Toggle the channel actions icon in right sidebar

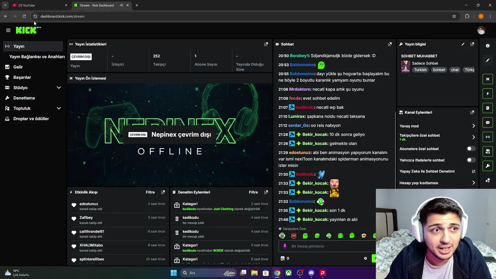point(487,151)
